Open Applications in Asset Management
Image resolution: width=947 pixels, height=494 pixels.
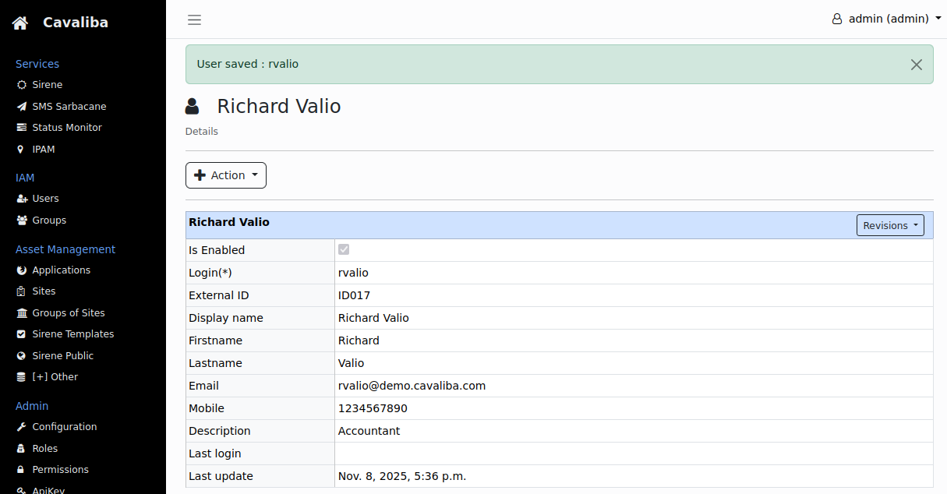tap(61, 270)
